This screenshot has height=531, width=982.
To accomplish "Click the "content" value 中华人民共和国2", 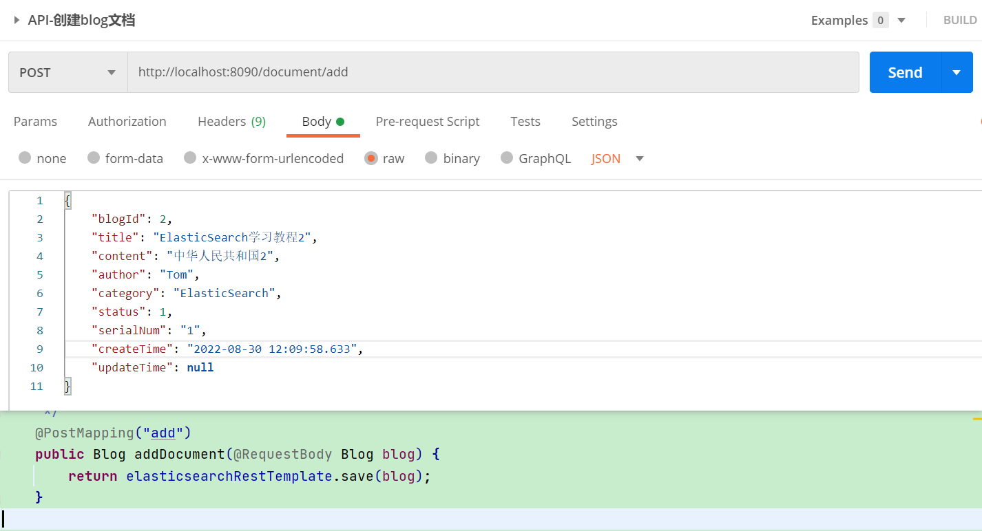I will point(221,256).
